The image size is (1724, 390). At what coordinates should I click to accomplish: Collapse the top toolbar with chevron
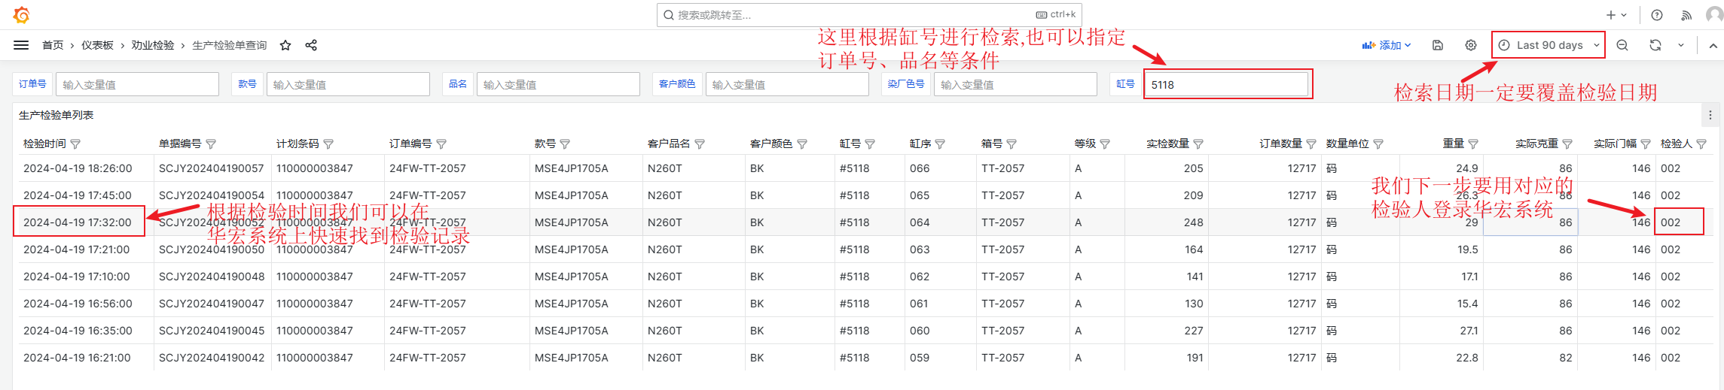click(x=1713, y=45)
